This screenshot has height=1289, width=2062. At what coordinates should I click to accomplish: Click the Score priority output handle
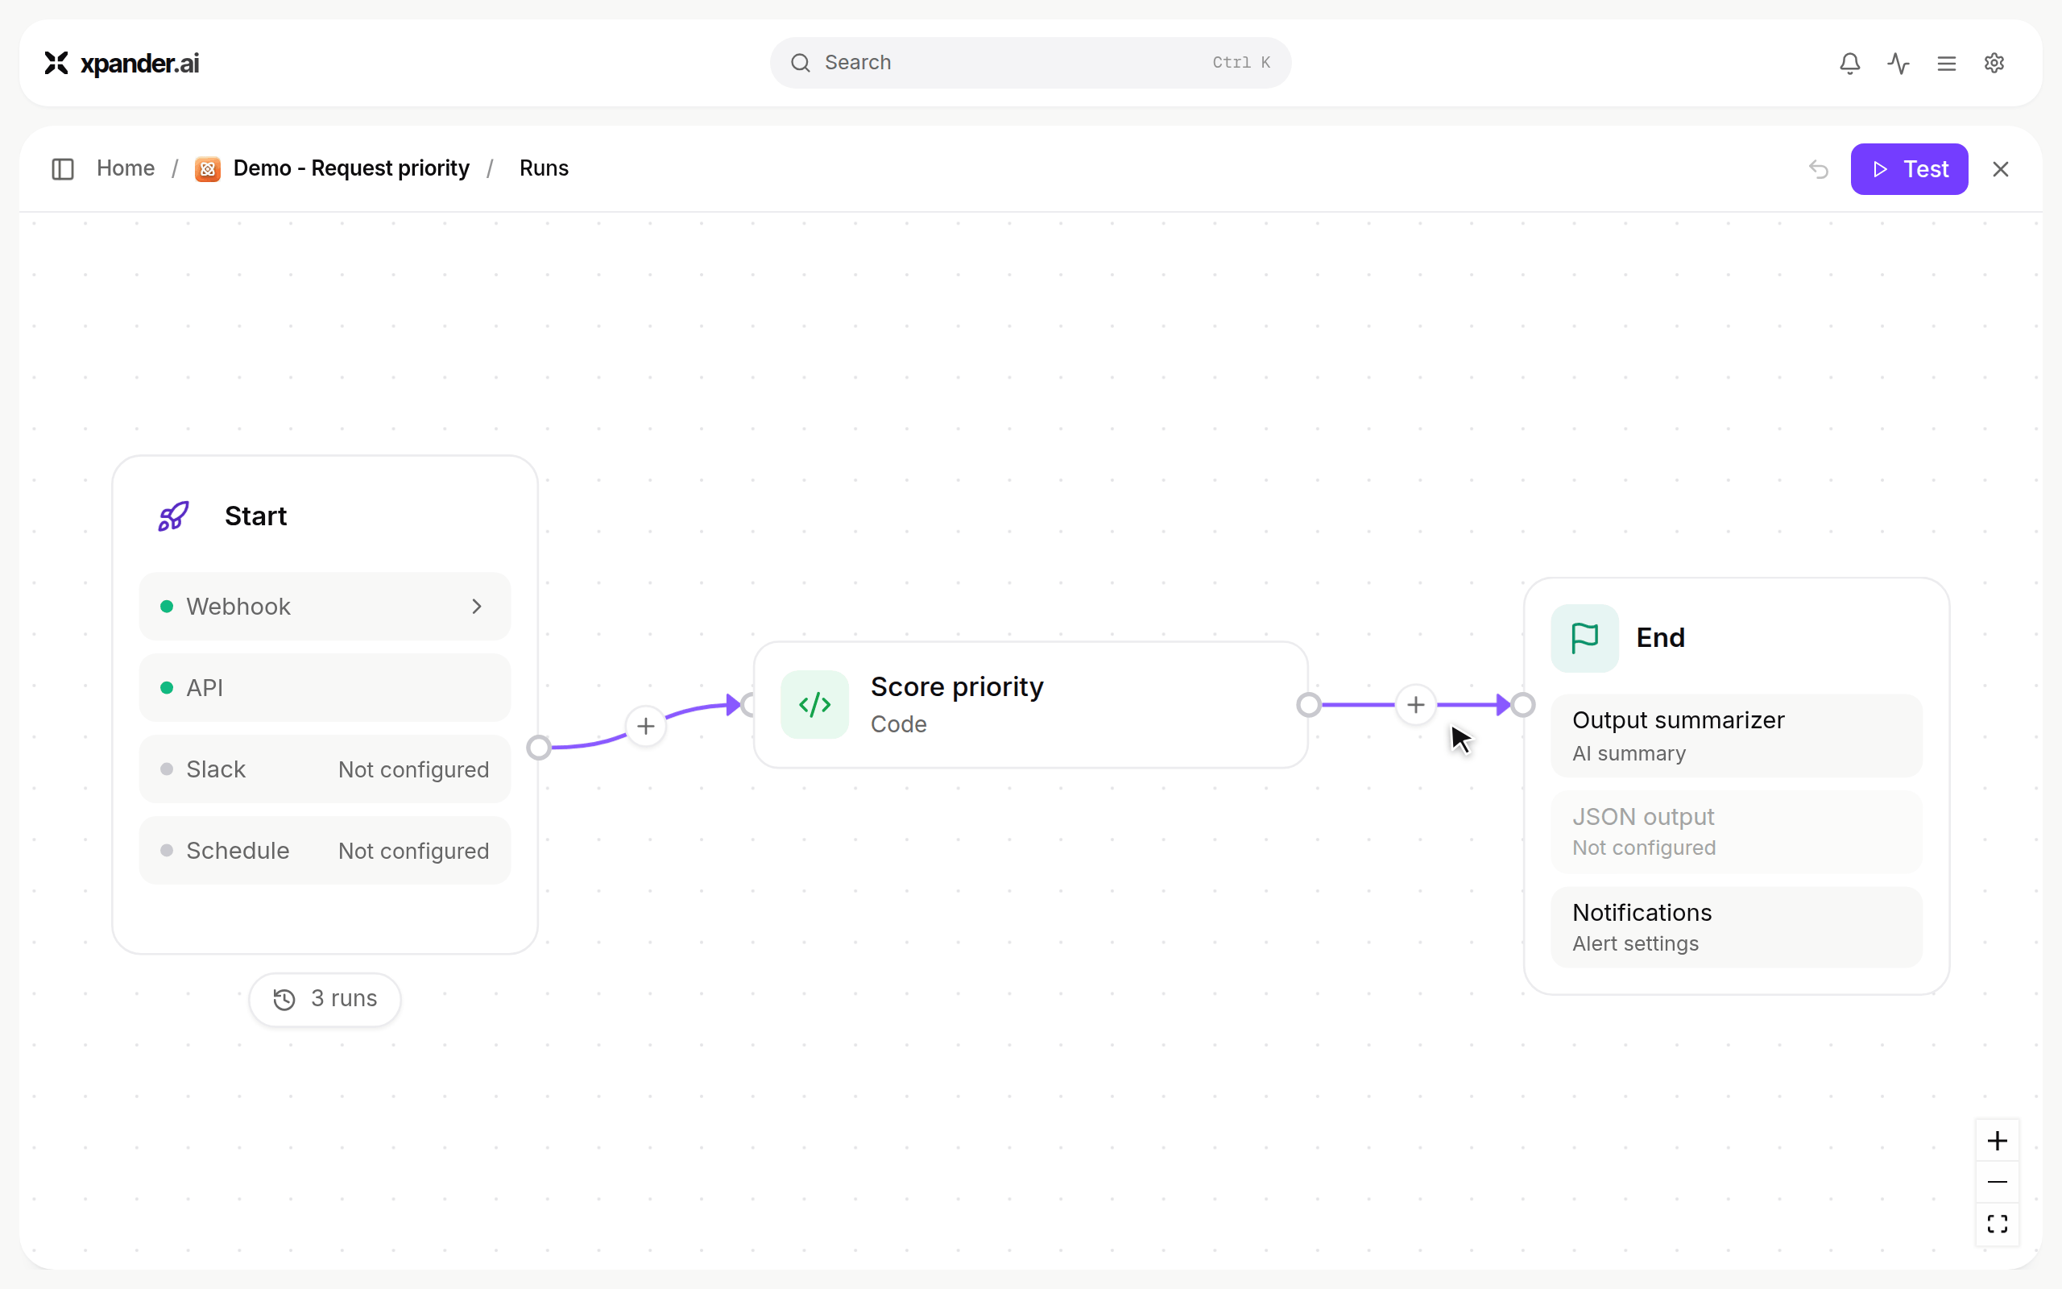click(1309, 704)
